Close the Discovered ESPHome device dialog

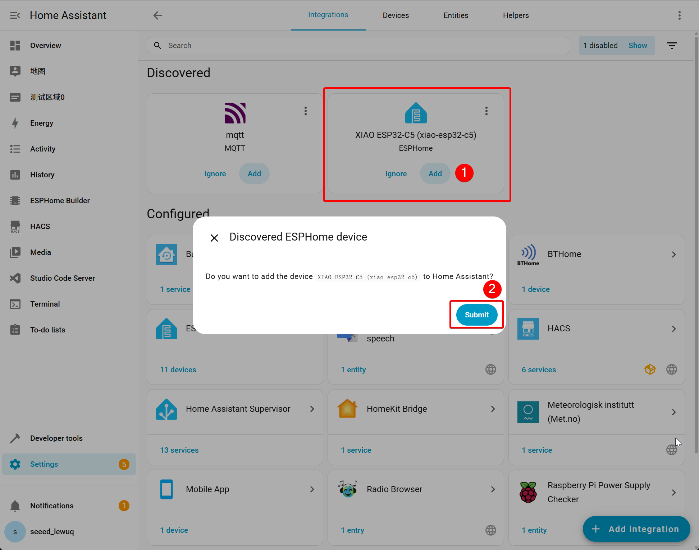pyautogui.click(x=214, y=238)
